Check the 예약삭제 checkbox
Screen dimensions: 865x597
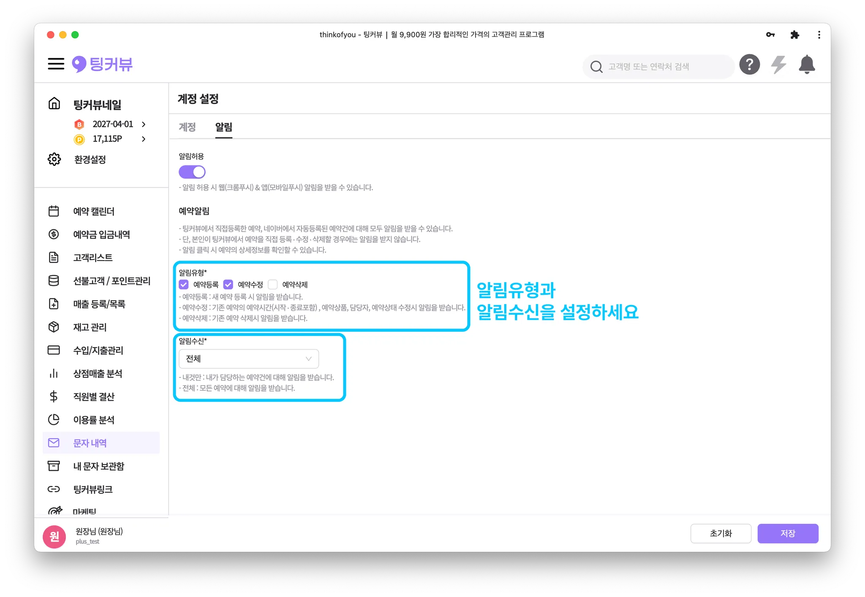click(273, 285)
